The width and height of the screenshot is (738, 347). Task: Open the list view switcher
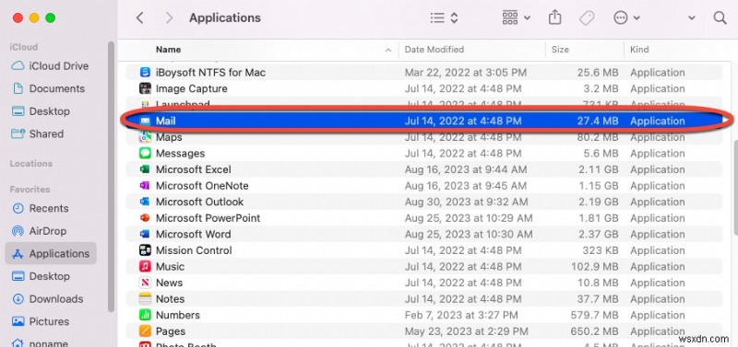tap(444, 17)
